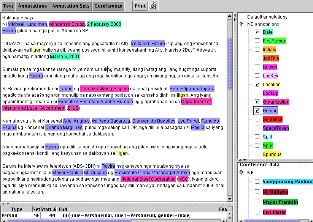Click highlighted name Ariel Anghay
313x222 pixels.
(x=76, y=121)
